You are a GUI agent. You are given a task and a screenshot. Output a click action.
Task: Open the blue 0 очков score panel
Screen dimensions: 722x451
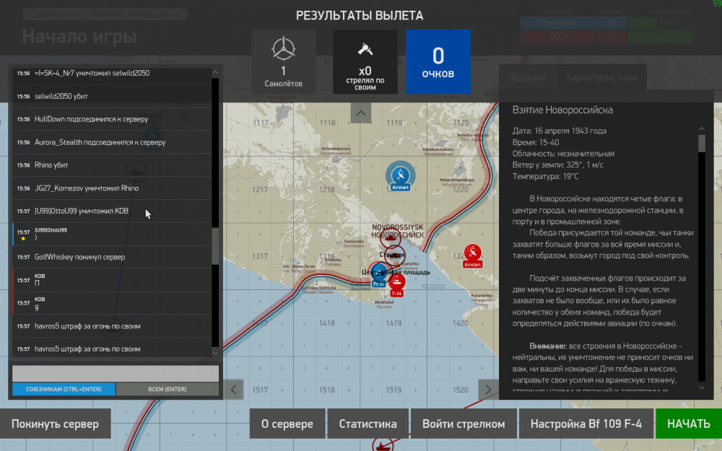tap(438, 61)
